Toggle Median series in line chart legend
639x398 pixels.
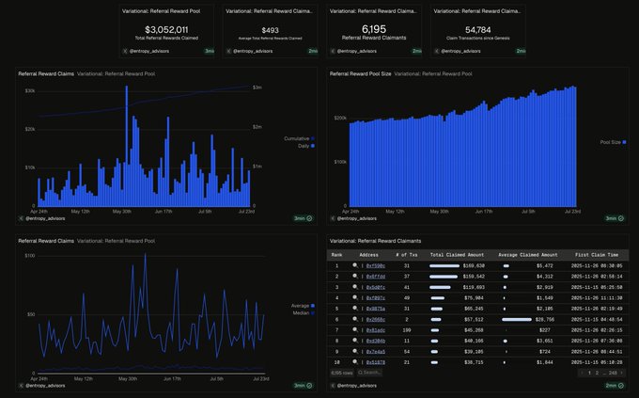(x=304, y=312)
